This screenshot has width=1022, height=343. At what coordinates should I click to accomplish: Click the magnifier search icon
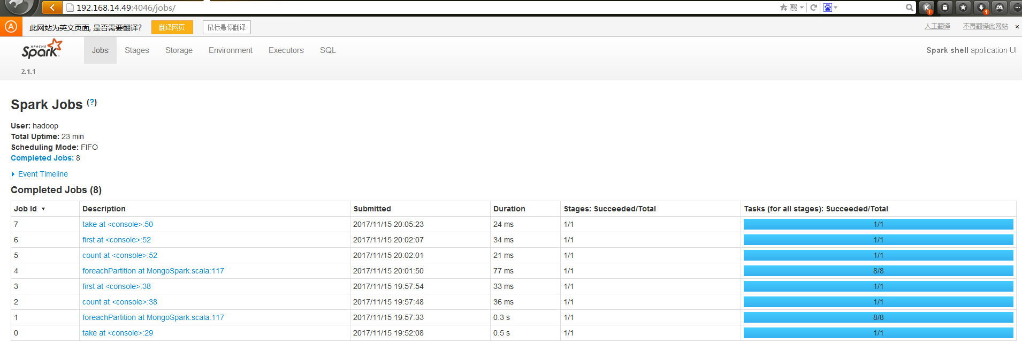[x=909, y=7]
